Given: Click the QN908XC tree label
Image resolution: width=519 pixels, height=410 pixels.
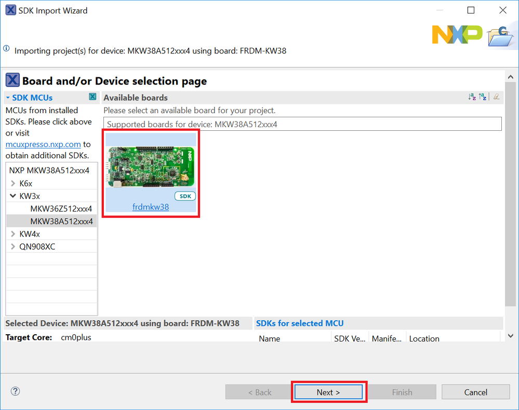Looking at the screenshot, I should tap(37, 247).
